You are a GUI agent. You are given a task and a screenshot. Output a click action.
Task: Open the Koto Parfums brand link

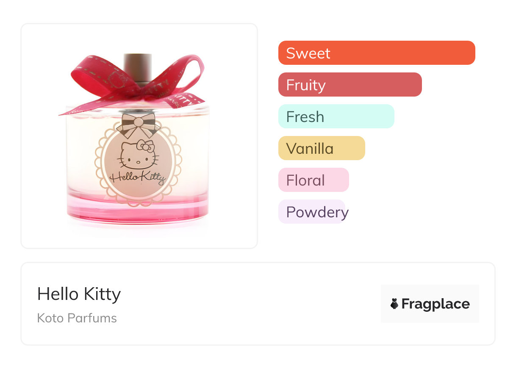pyautogui.click(x=77, y=318)
